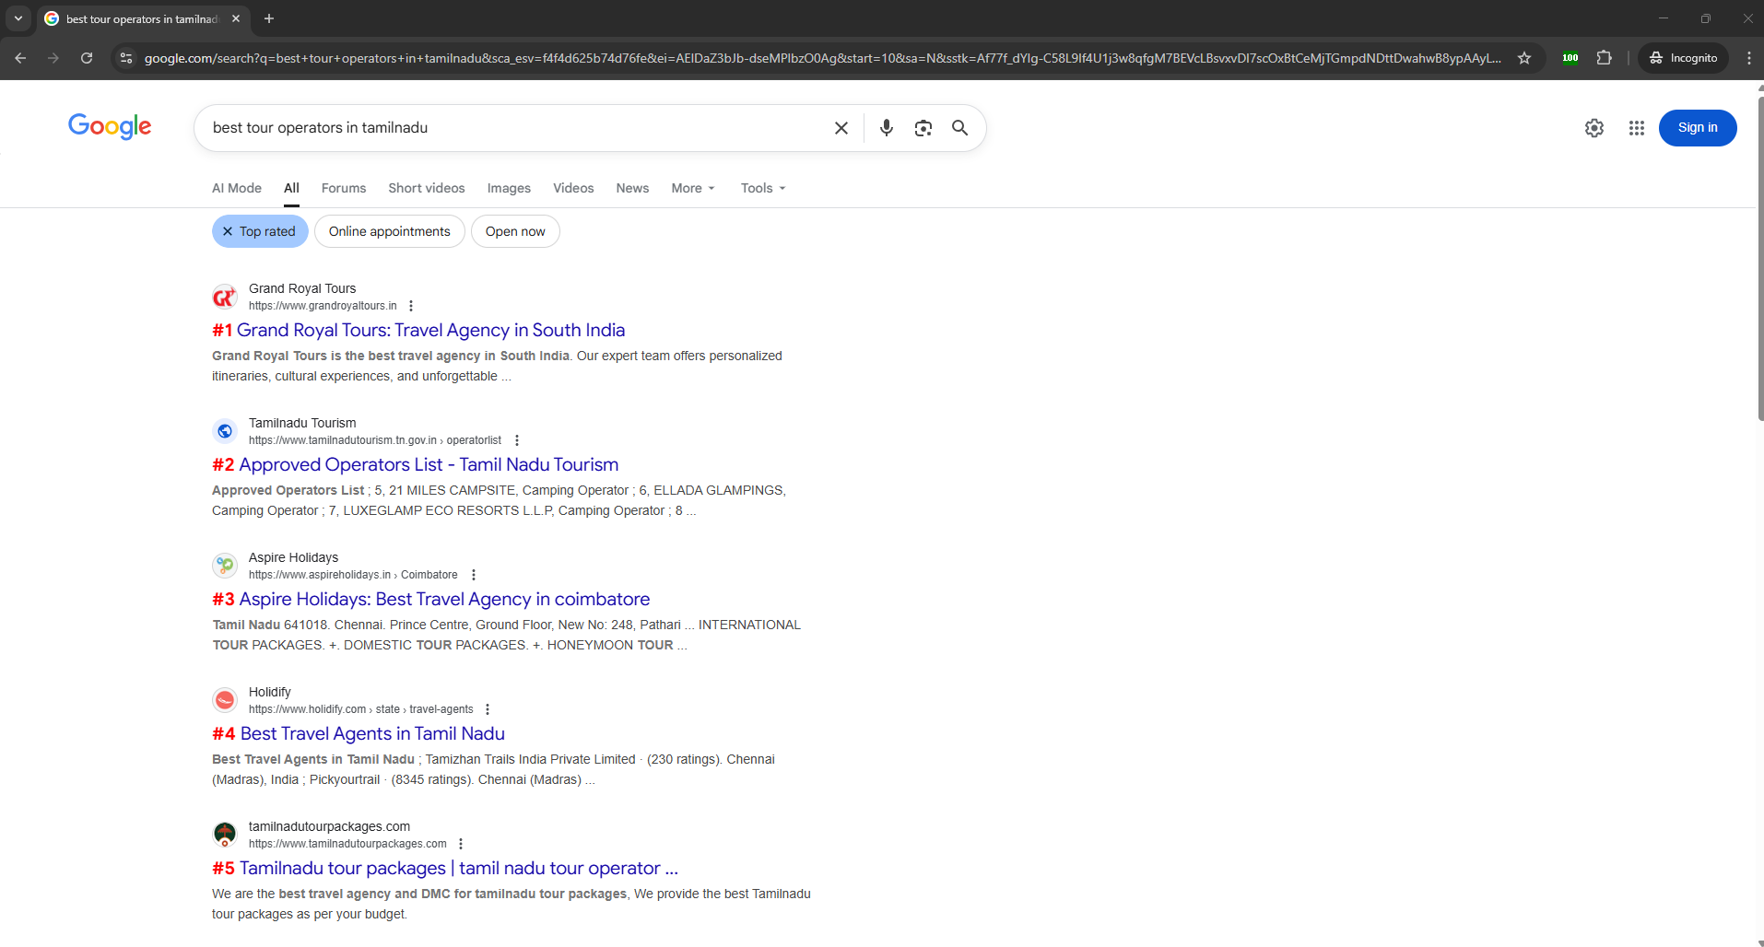Open Approved Operators List - Tamil Nadu Tourism
The image size is (1764, 947).
pyautogui.click(x=429, y=464)
